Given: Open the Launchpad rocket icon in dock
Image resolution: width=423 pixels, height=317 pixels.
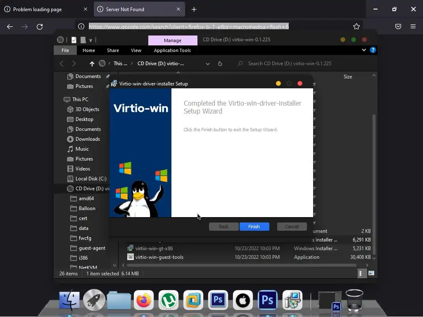Looking at the screenshot, I should pyautogui.click(x=94, y=300).
